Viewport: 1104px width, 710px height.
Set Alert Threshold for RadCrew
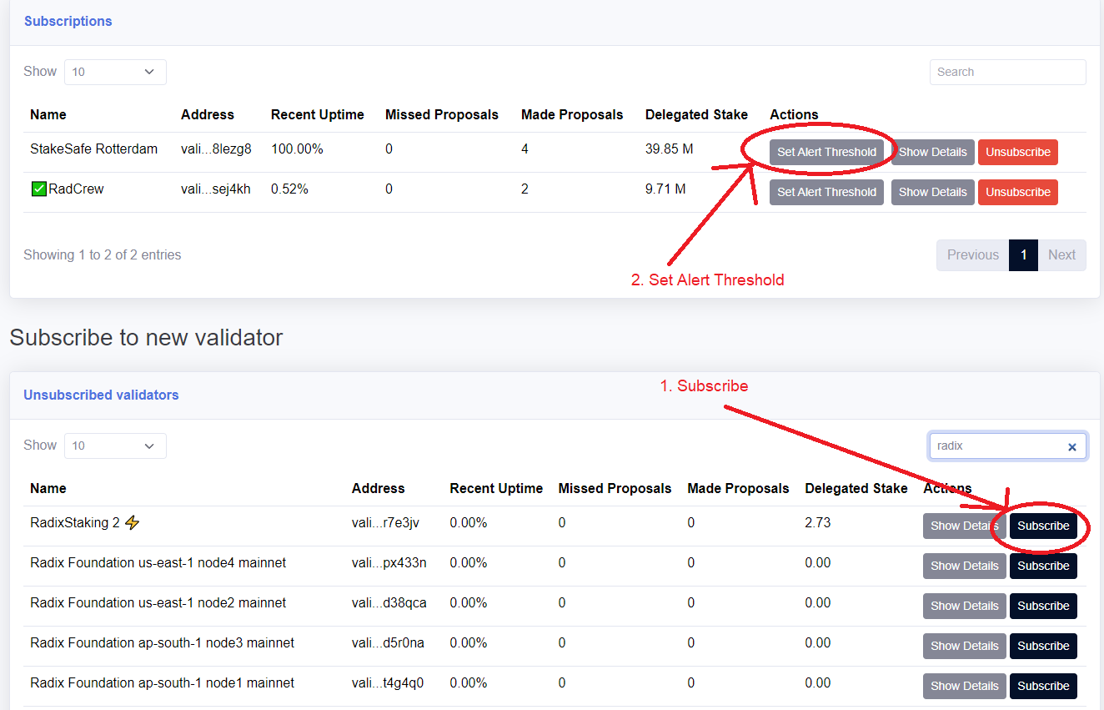click(x=826, y=192)
